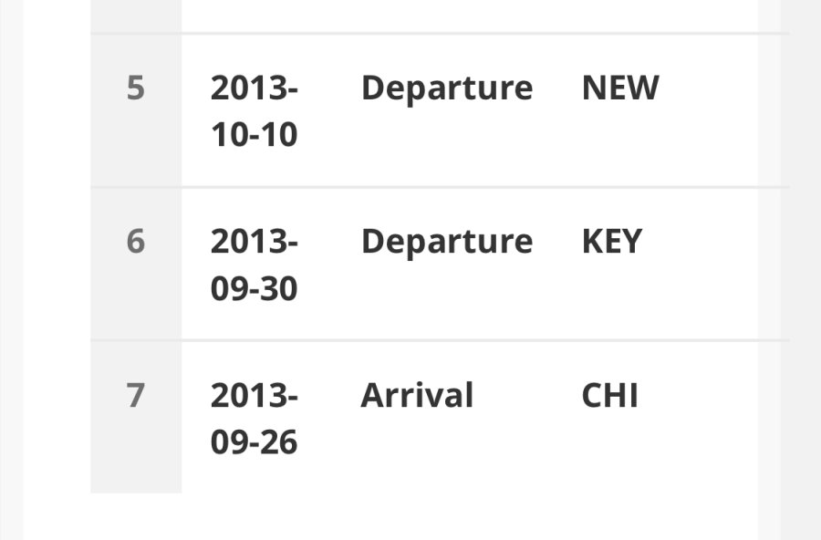Select the NEW code cell

620,88
